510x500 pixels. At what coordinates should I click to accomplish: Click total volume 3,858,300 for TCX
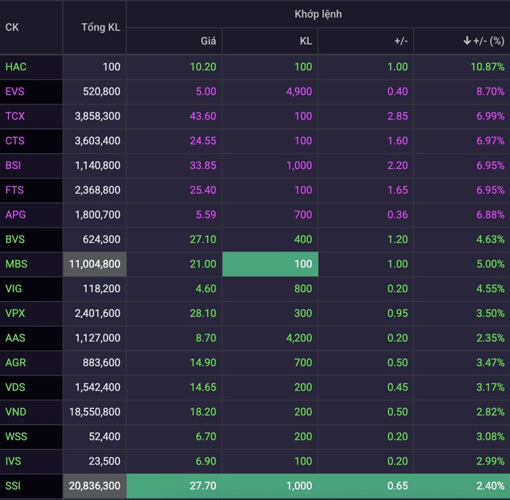98,116
